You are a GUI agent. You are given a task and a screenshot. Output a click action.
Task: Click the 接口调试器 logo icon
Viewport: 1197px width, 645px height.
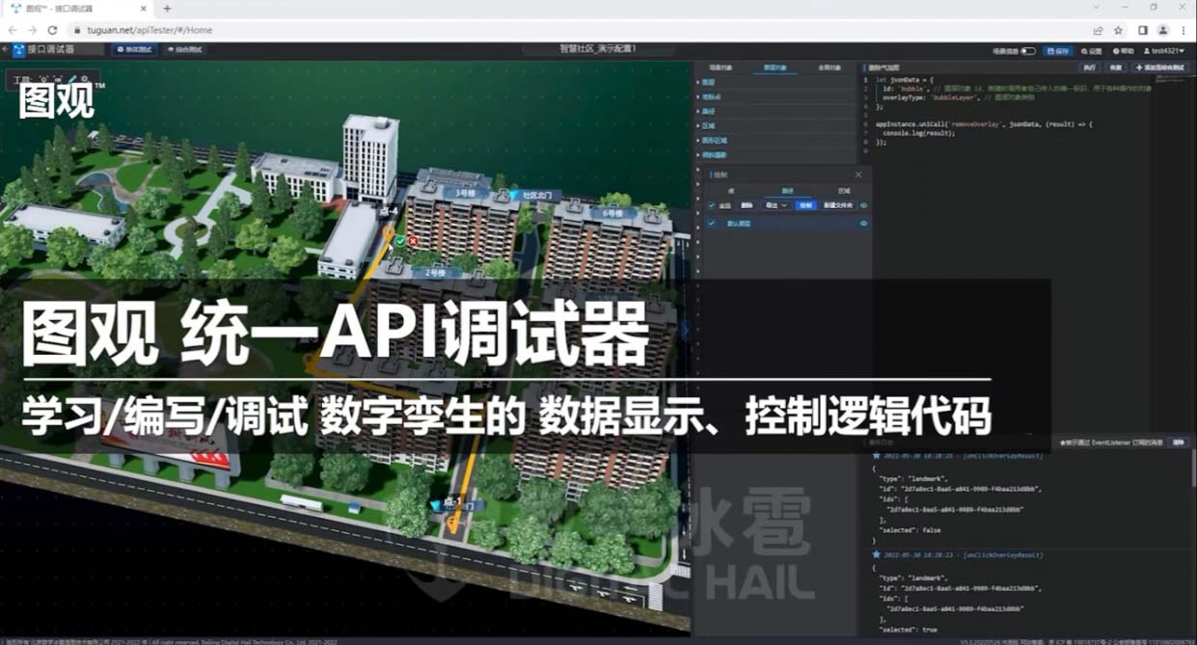coord(20,49)
